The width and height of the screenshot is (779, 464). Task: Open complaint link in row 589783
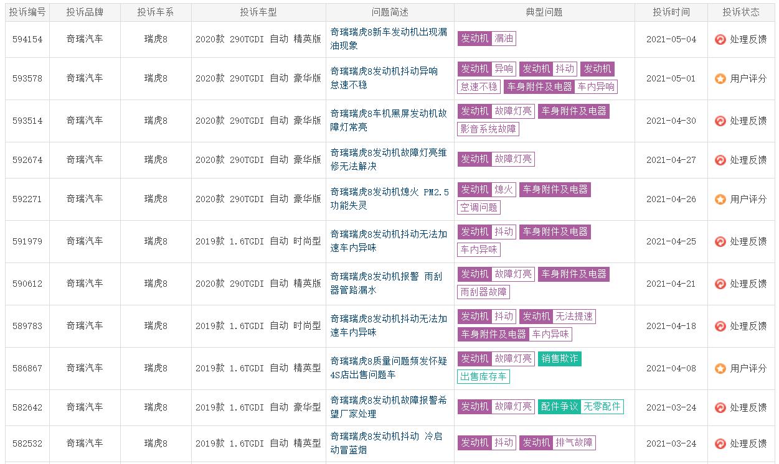[x=389, y=325]
